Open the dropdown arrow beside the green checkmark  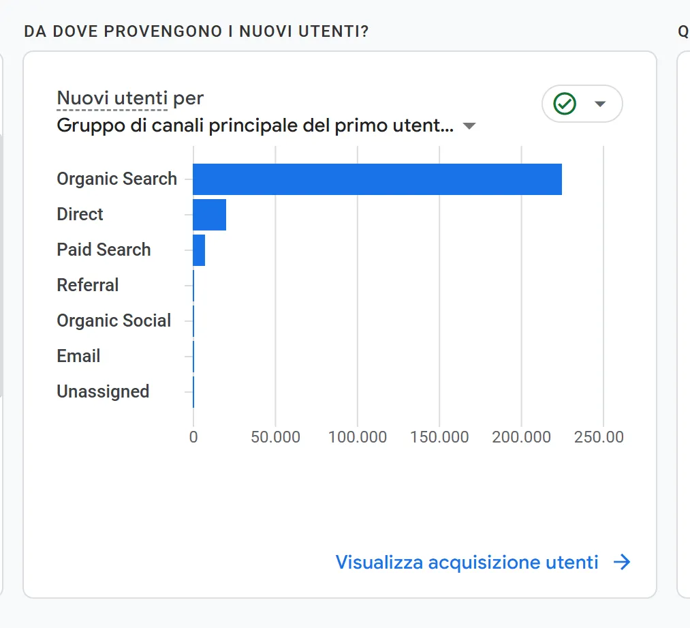[x=599, y=104]
